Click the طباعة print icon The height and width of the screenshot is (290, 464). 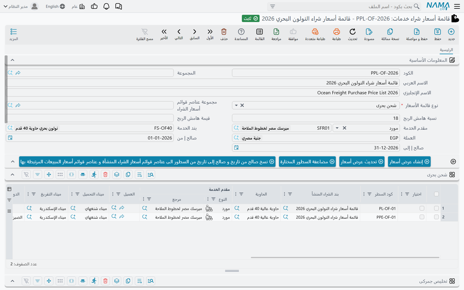[x=336, y=34]
